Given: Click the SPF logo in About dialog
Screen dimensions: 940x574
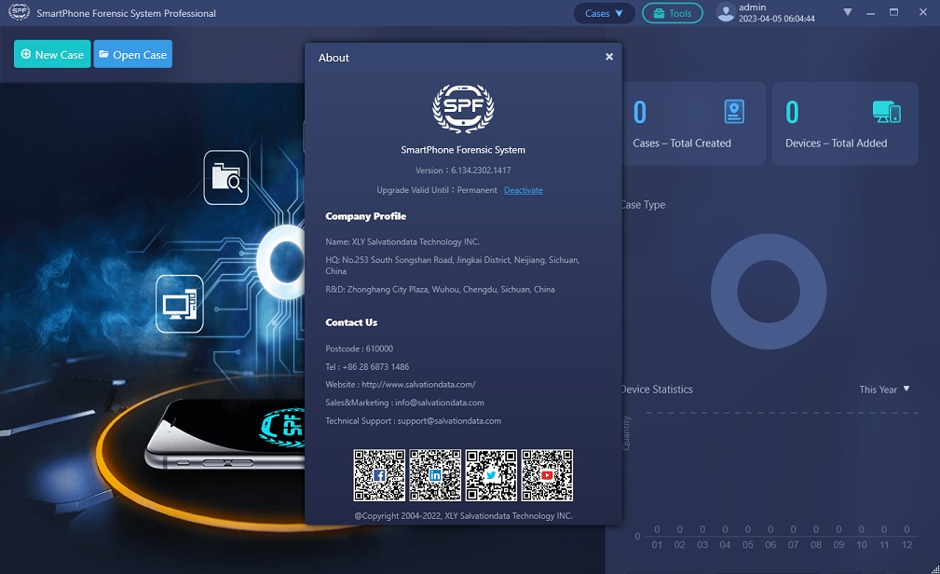Looking at the screenshot, I should click(463, 109).
